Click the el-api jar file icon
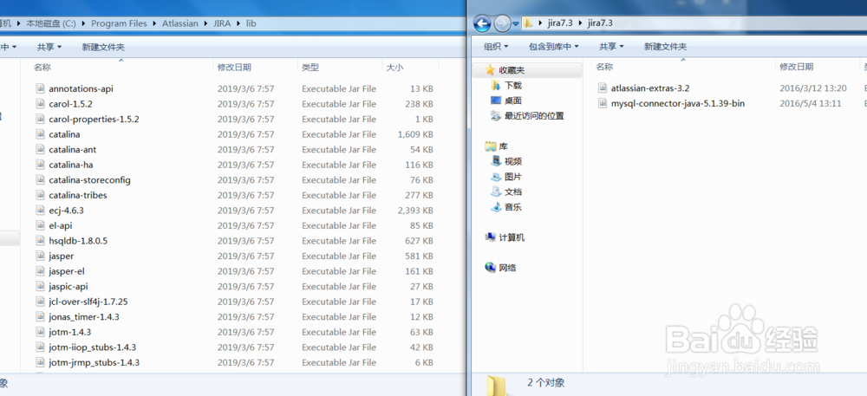 [x=40, y=225]
